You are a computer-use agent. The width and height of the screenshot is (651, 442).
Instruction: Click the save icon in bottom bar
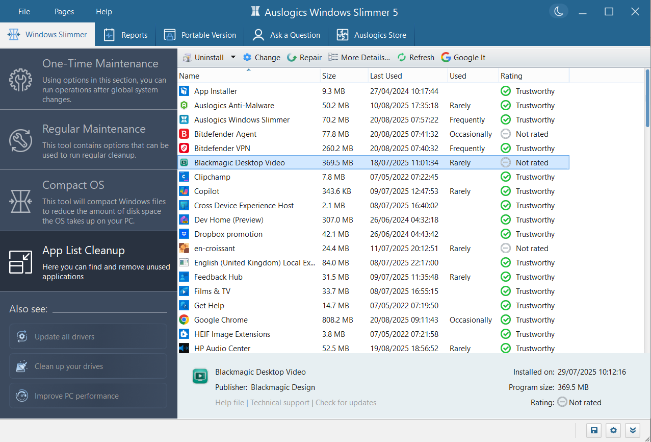(594, 430)
